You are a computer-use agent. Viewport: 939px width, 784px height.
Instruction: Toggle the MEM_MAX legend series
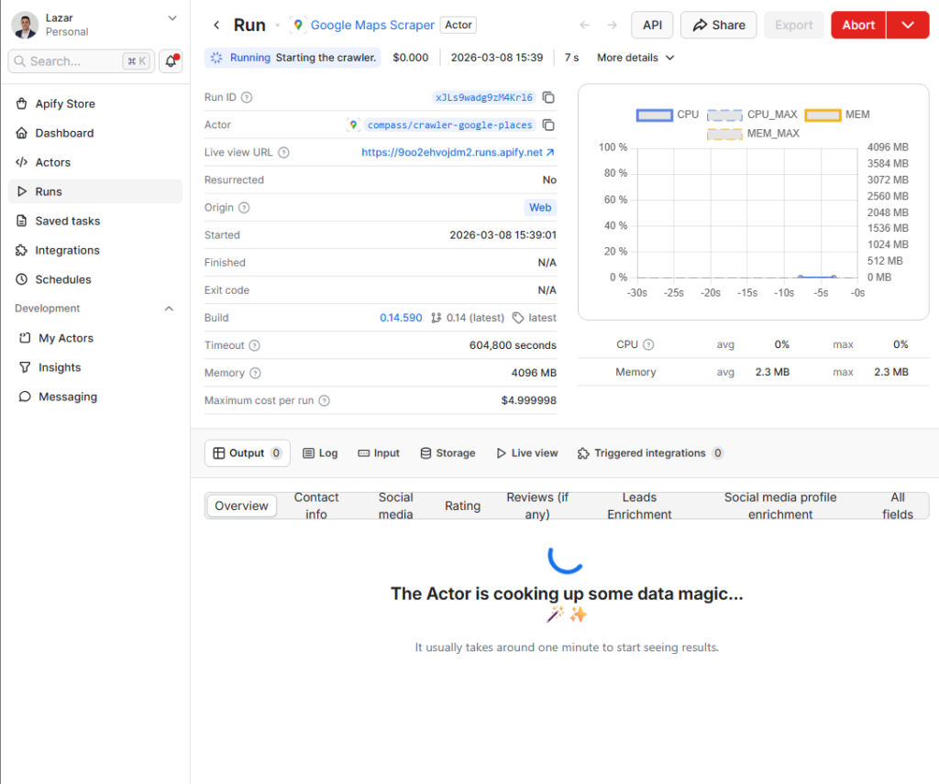click(754, 134)
